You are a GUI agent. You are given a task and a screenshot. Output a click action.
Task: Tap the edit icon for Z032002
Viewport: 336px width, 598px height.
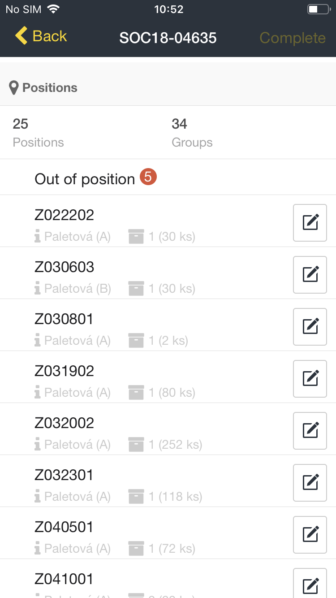(310, 431)
